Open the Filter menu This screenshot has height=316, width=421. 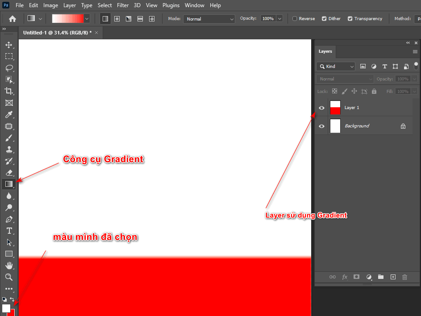pyautogui.click(x=123, y=5)
